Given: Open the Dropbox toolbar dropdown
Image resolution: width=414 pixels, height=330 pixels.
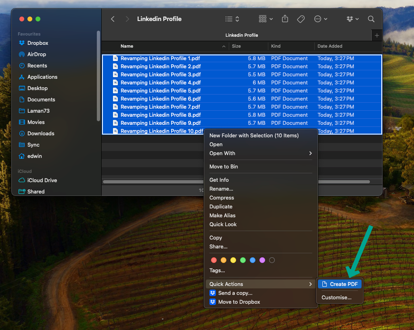Looking at the screenshot, I should tap(353, 19).
